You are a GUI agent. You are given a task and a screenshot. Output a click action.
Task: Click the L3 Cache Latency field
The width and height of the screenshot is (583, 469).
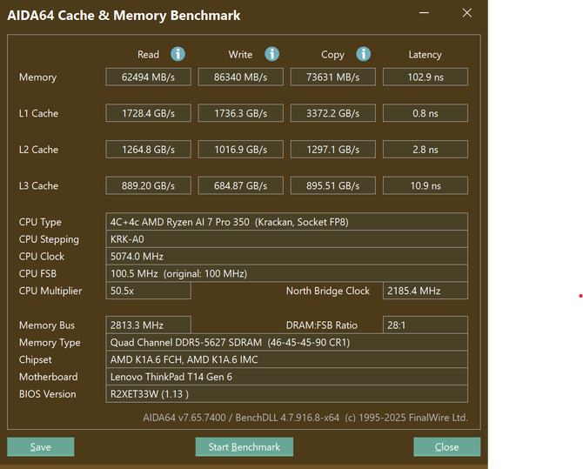tap(425, 185)
